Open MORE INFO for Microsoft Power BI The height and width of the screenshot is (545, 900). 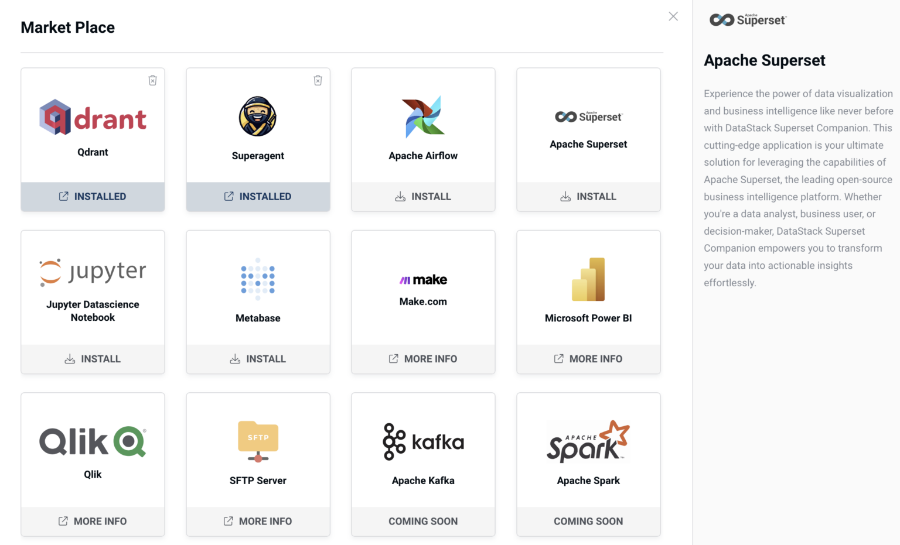click(x=588, y=358)
